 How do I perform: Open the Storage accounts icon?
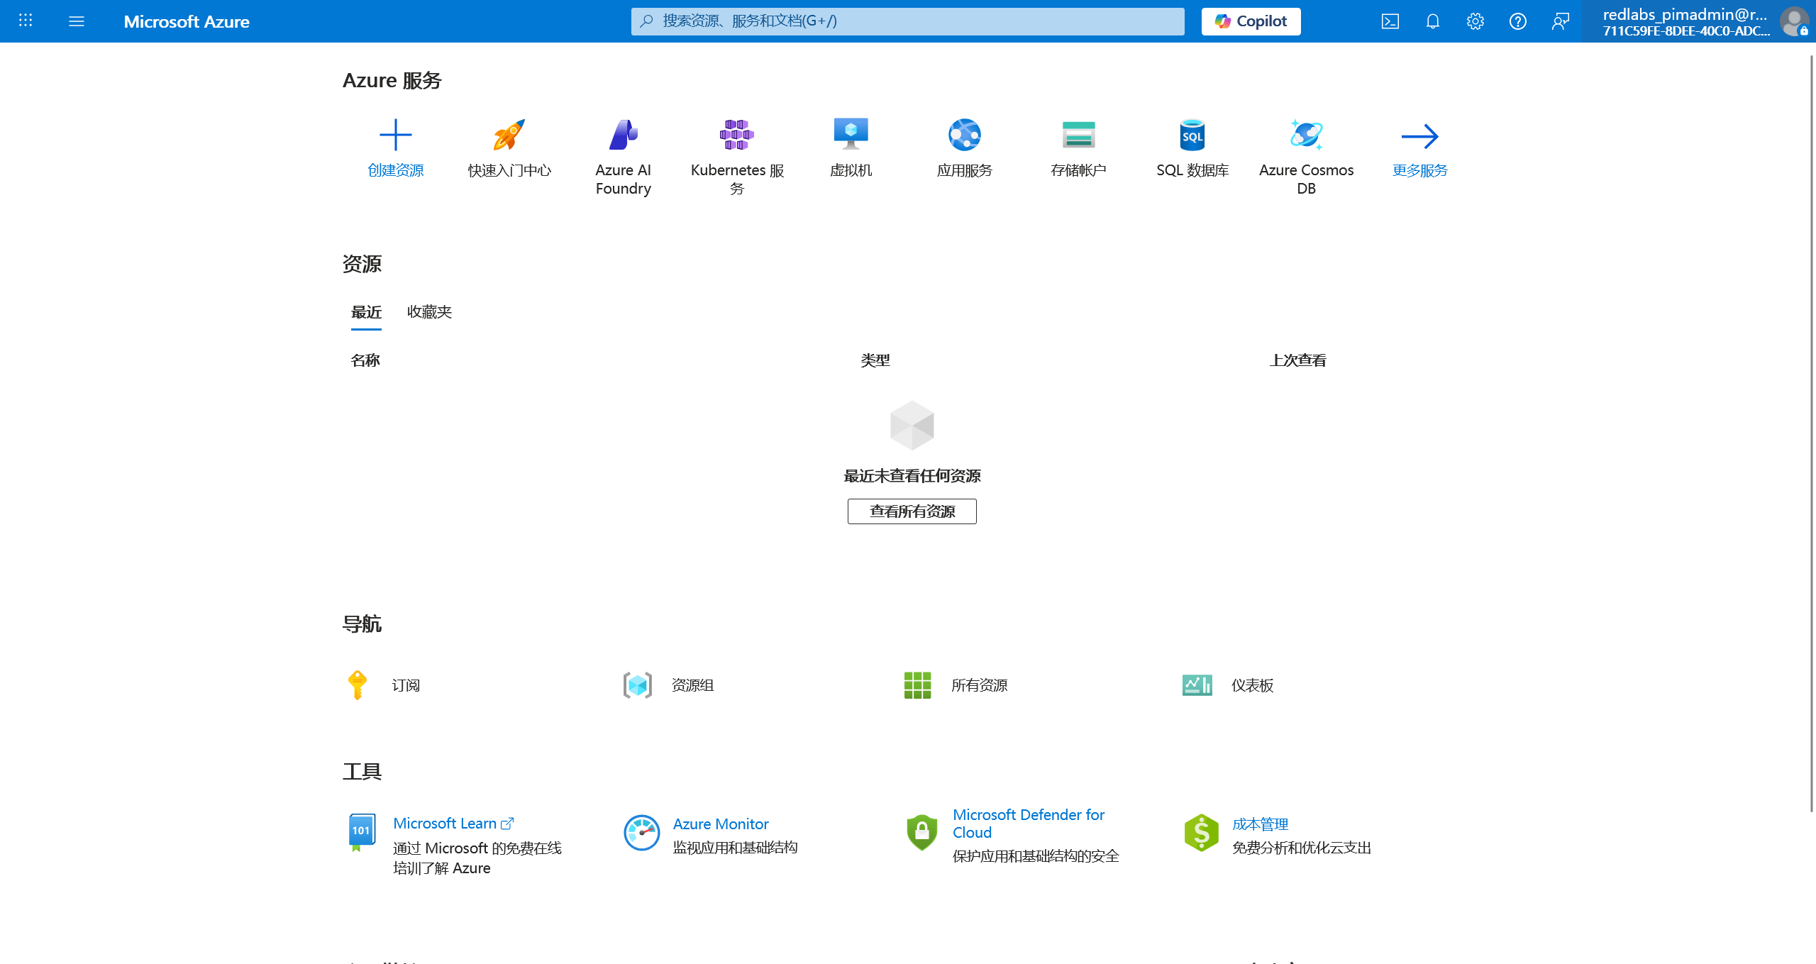1078,135
